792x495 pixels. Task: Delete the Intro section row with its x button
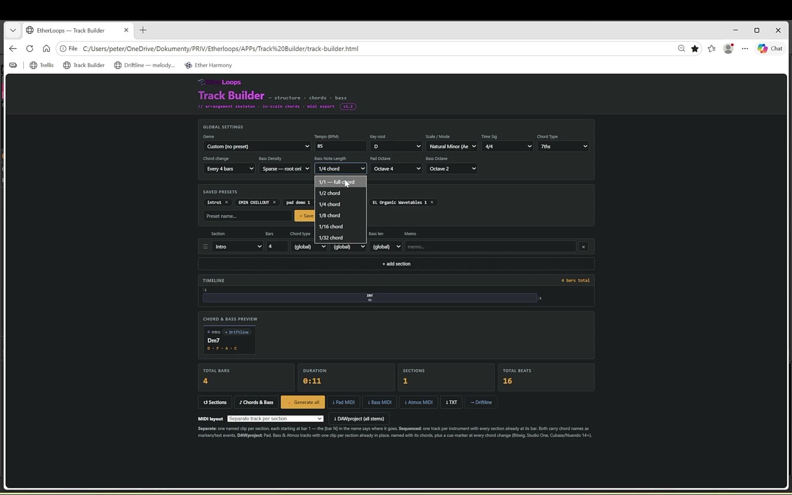pyautogui.click(x=583, y=247)
